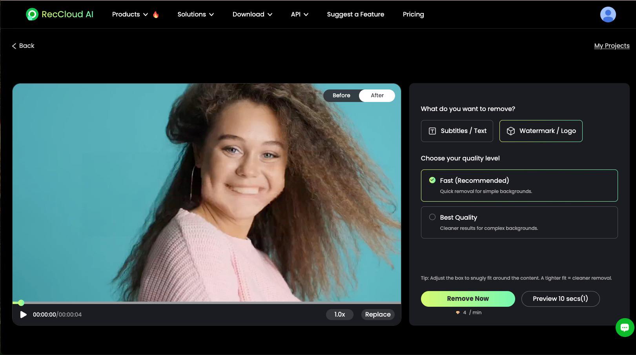Open the Download dropdown
The image size is (636, 355).
(x=249, y=14)
